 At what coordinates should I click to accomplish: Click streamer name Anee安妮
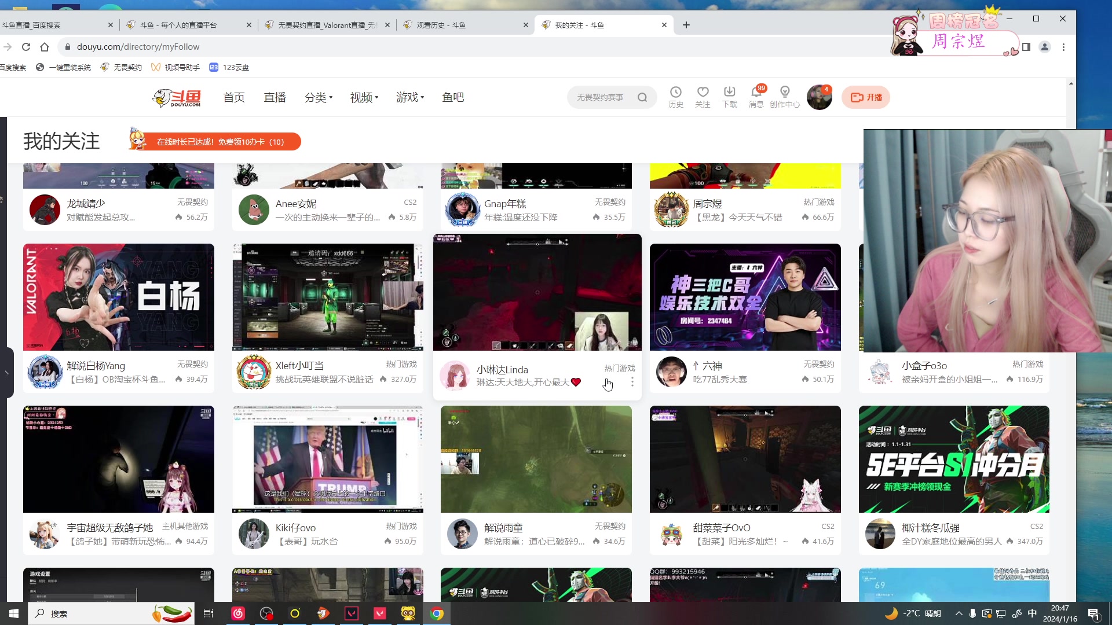pos(296,204)
